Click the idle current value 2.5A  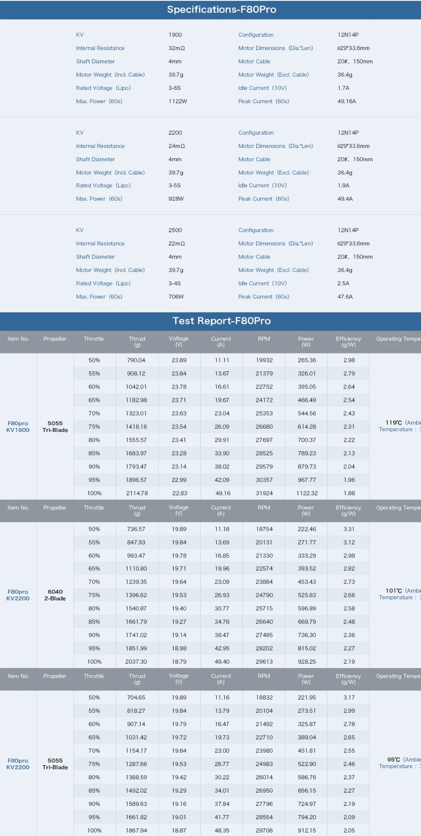343,284
